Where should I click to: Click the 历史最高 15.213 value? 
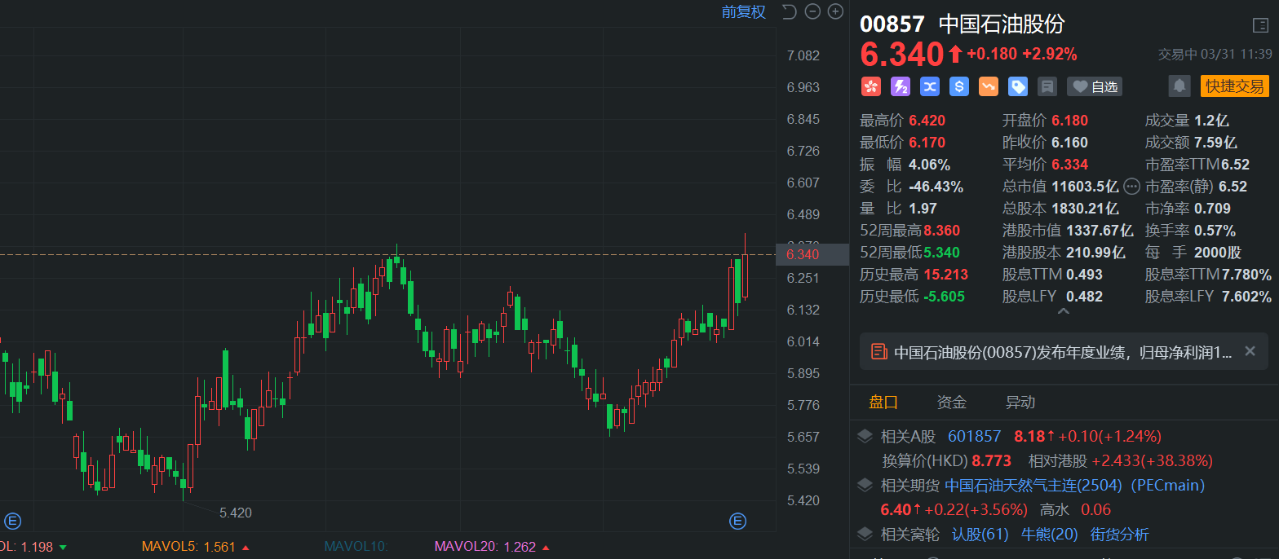tap(945, 275)
